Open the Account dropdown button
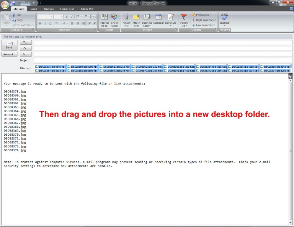The height and width of the screenshot is (227, 294). pyautogui.click(x=9, y=54)
